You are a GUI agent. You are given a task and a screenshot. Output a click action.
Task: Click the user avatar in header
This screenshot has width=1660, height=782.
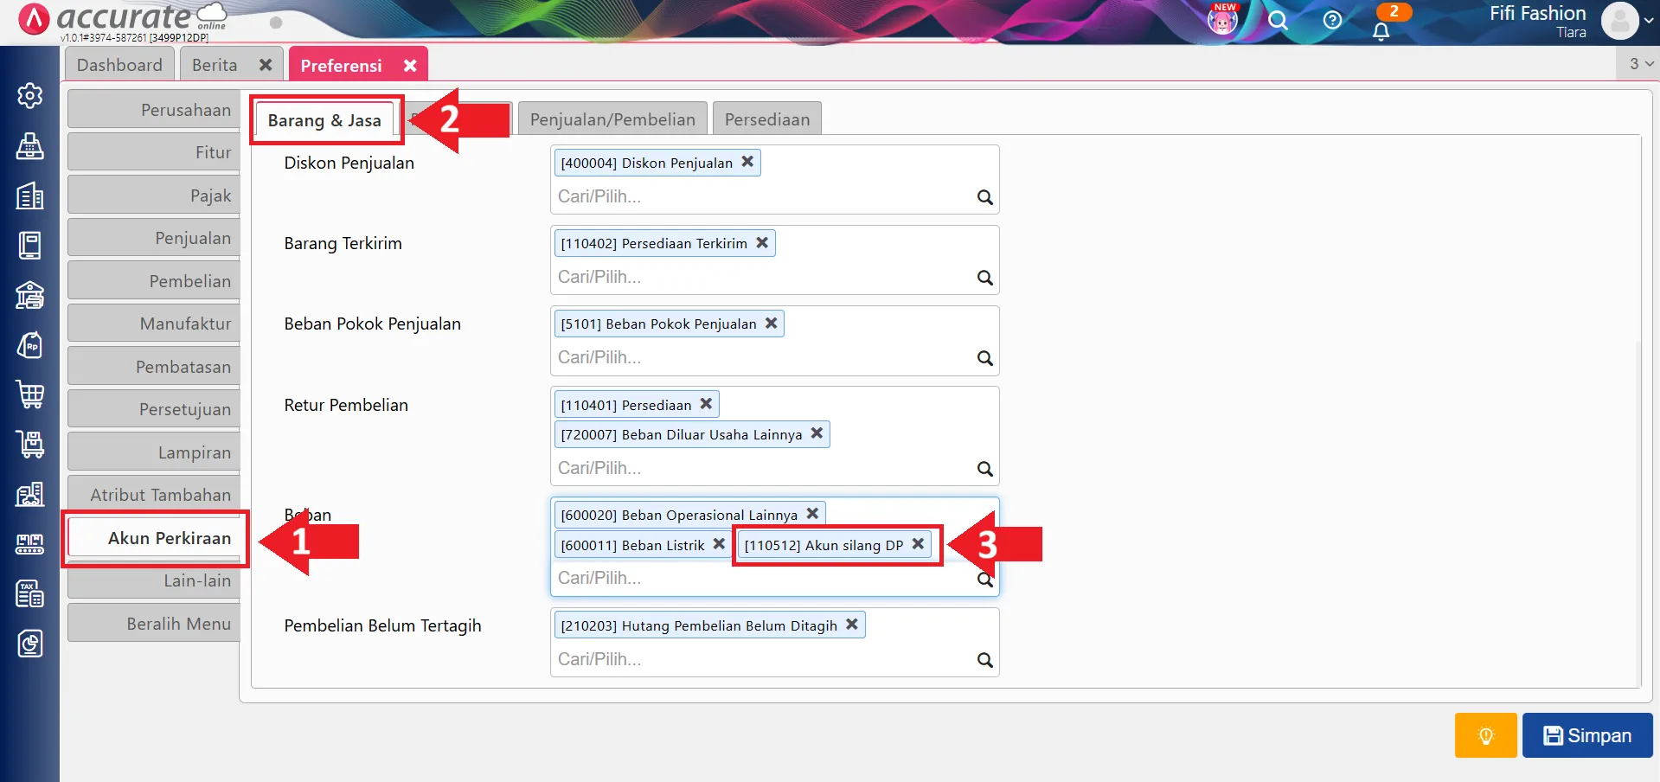point(1619,21)
